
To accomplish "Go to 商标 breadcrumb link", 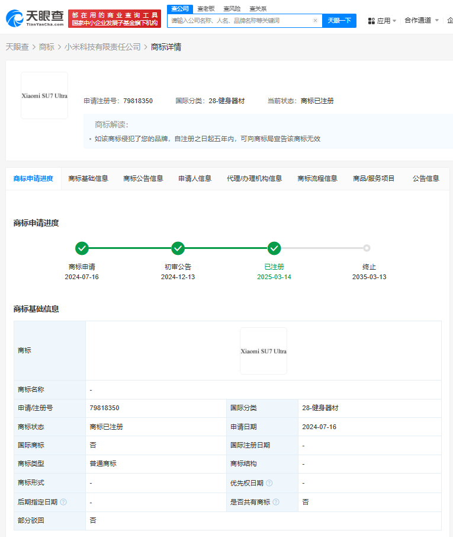I will (x=47, y=47).
